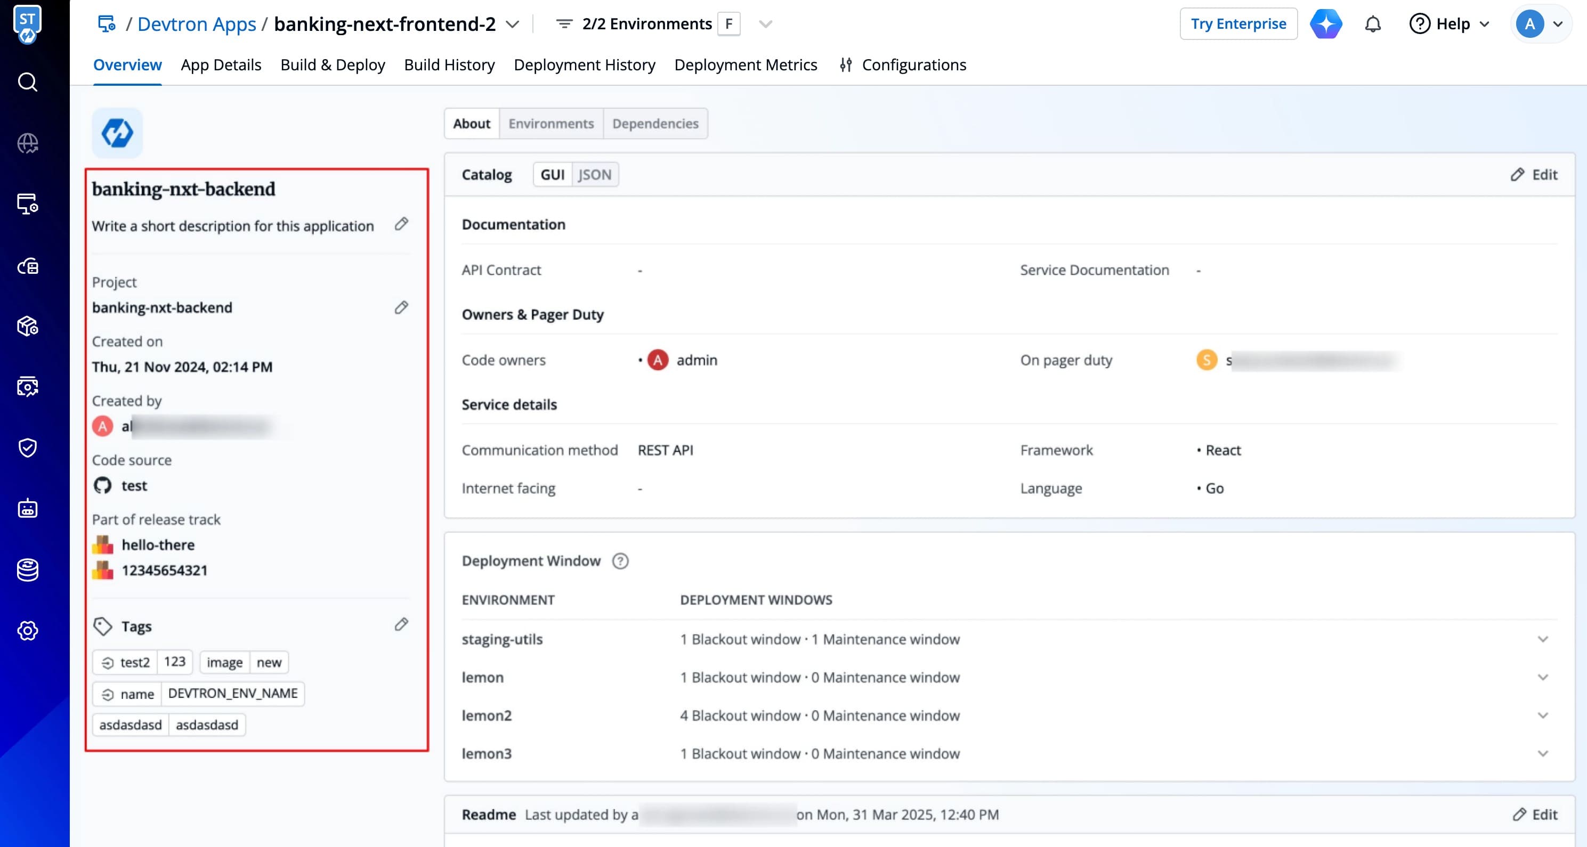
Task: Edit the Tags pencil icon
Action: pos(401,625)
